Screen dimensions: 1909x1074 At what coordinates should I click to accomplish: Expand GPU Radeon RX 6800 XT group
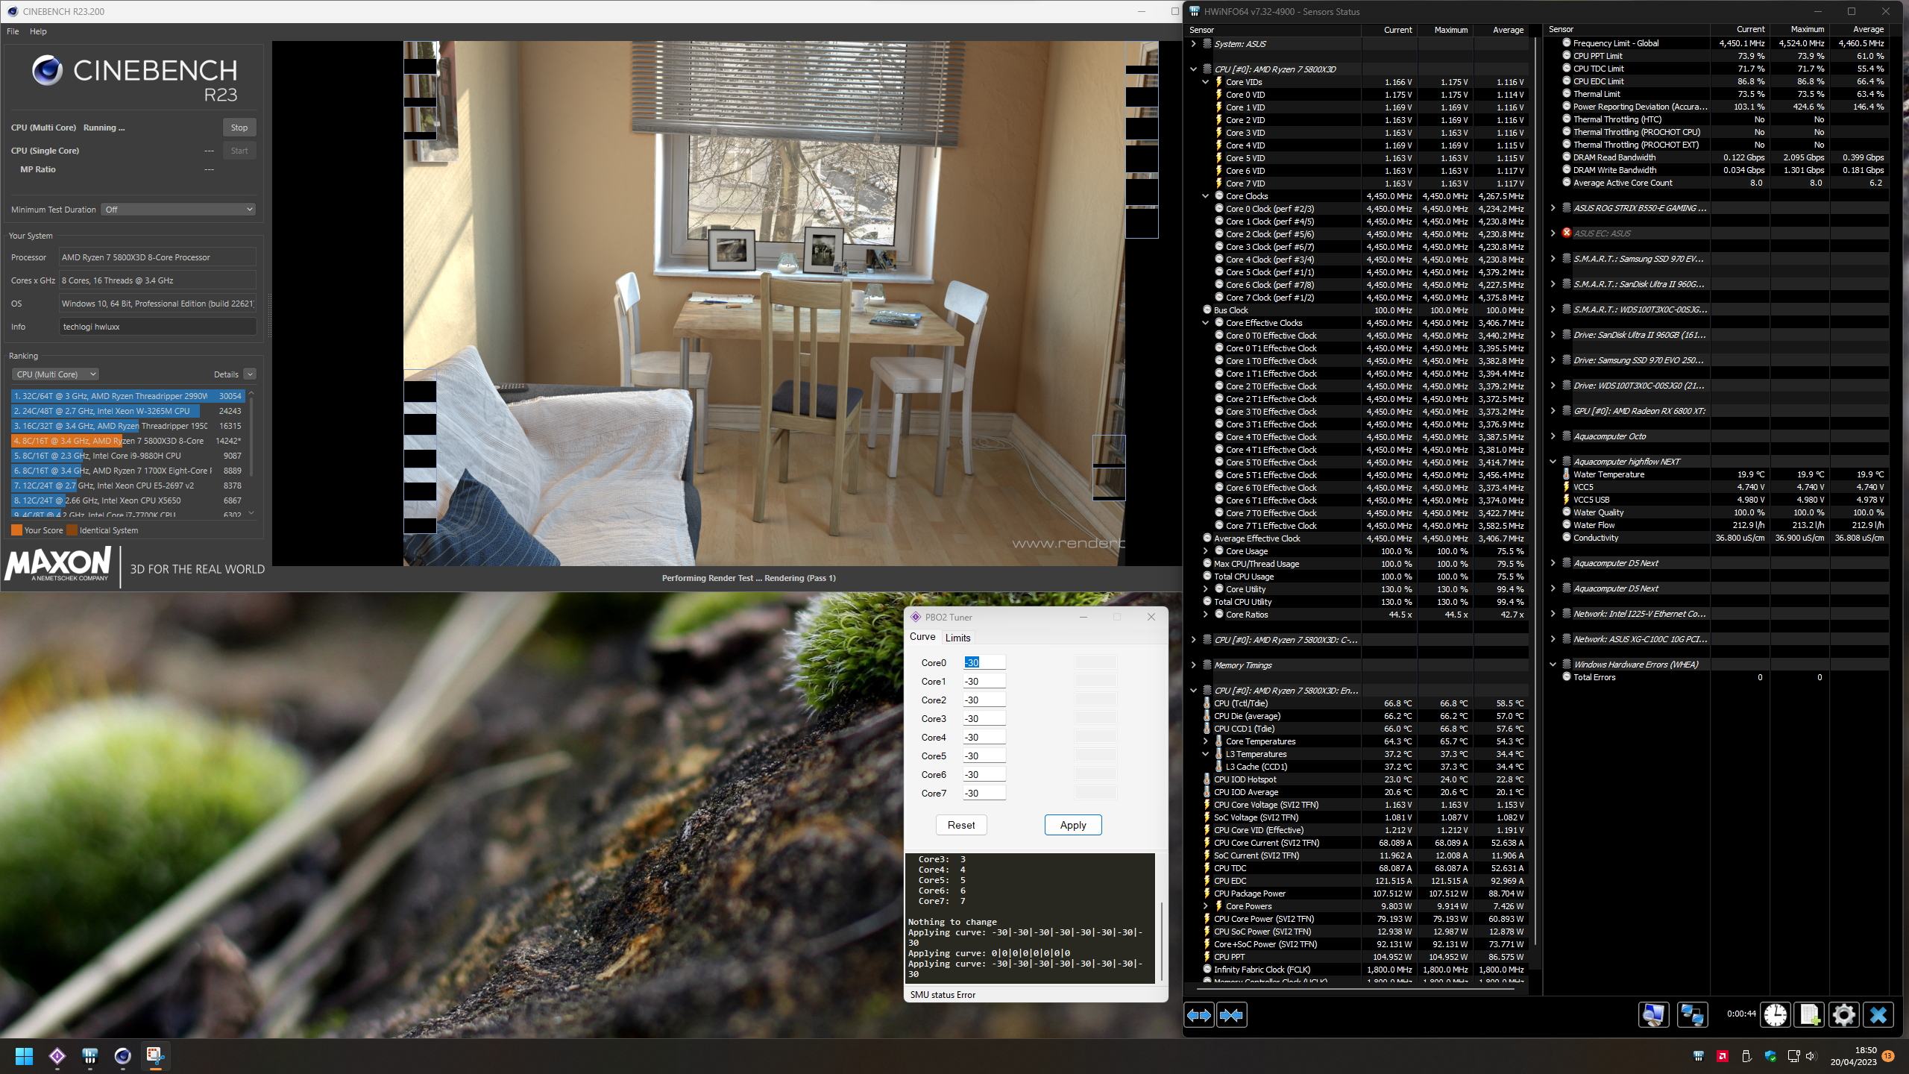click(x=1553, y=411)
